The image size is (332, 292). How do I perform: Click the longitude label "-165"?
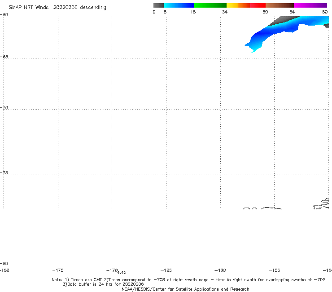click(x=166, y=270)
